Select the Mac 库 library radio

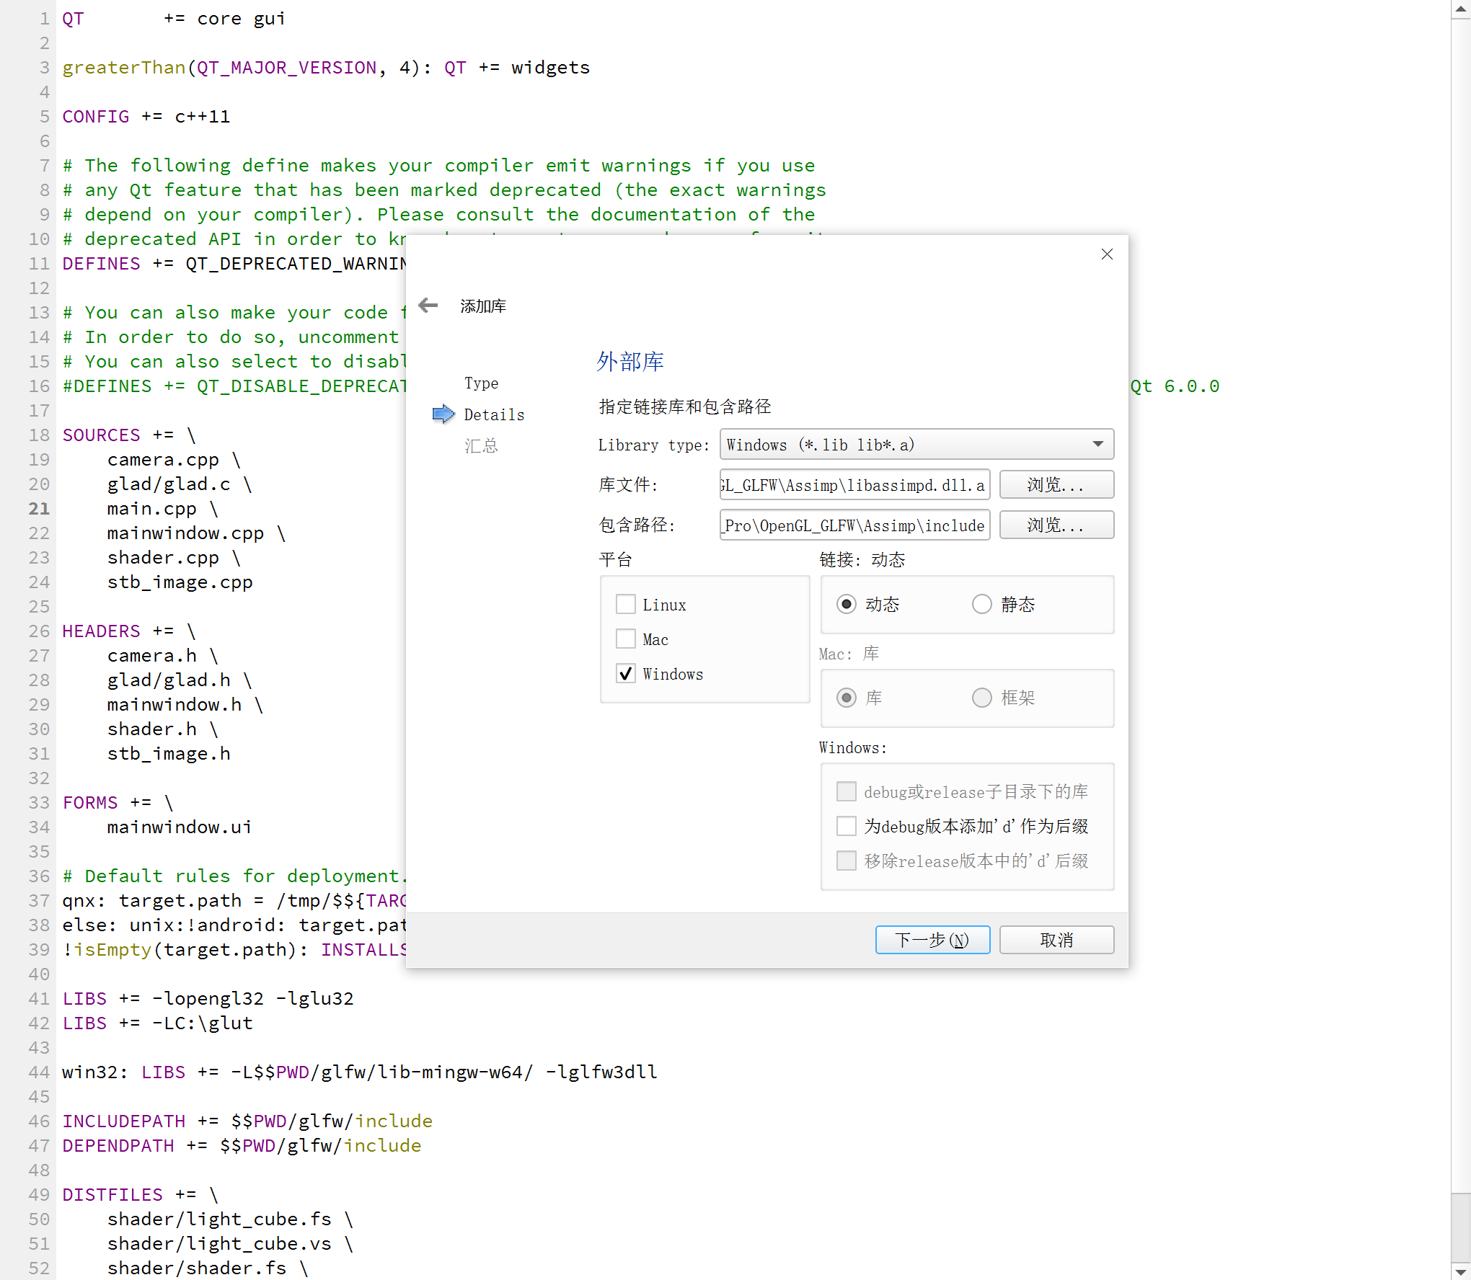tap(847, 698)
